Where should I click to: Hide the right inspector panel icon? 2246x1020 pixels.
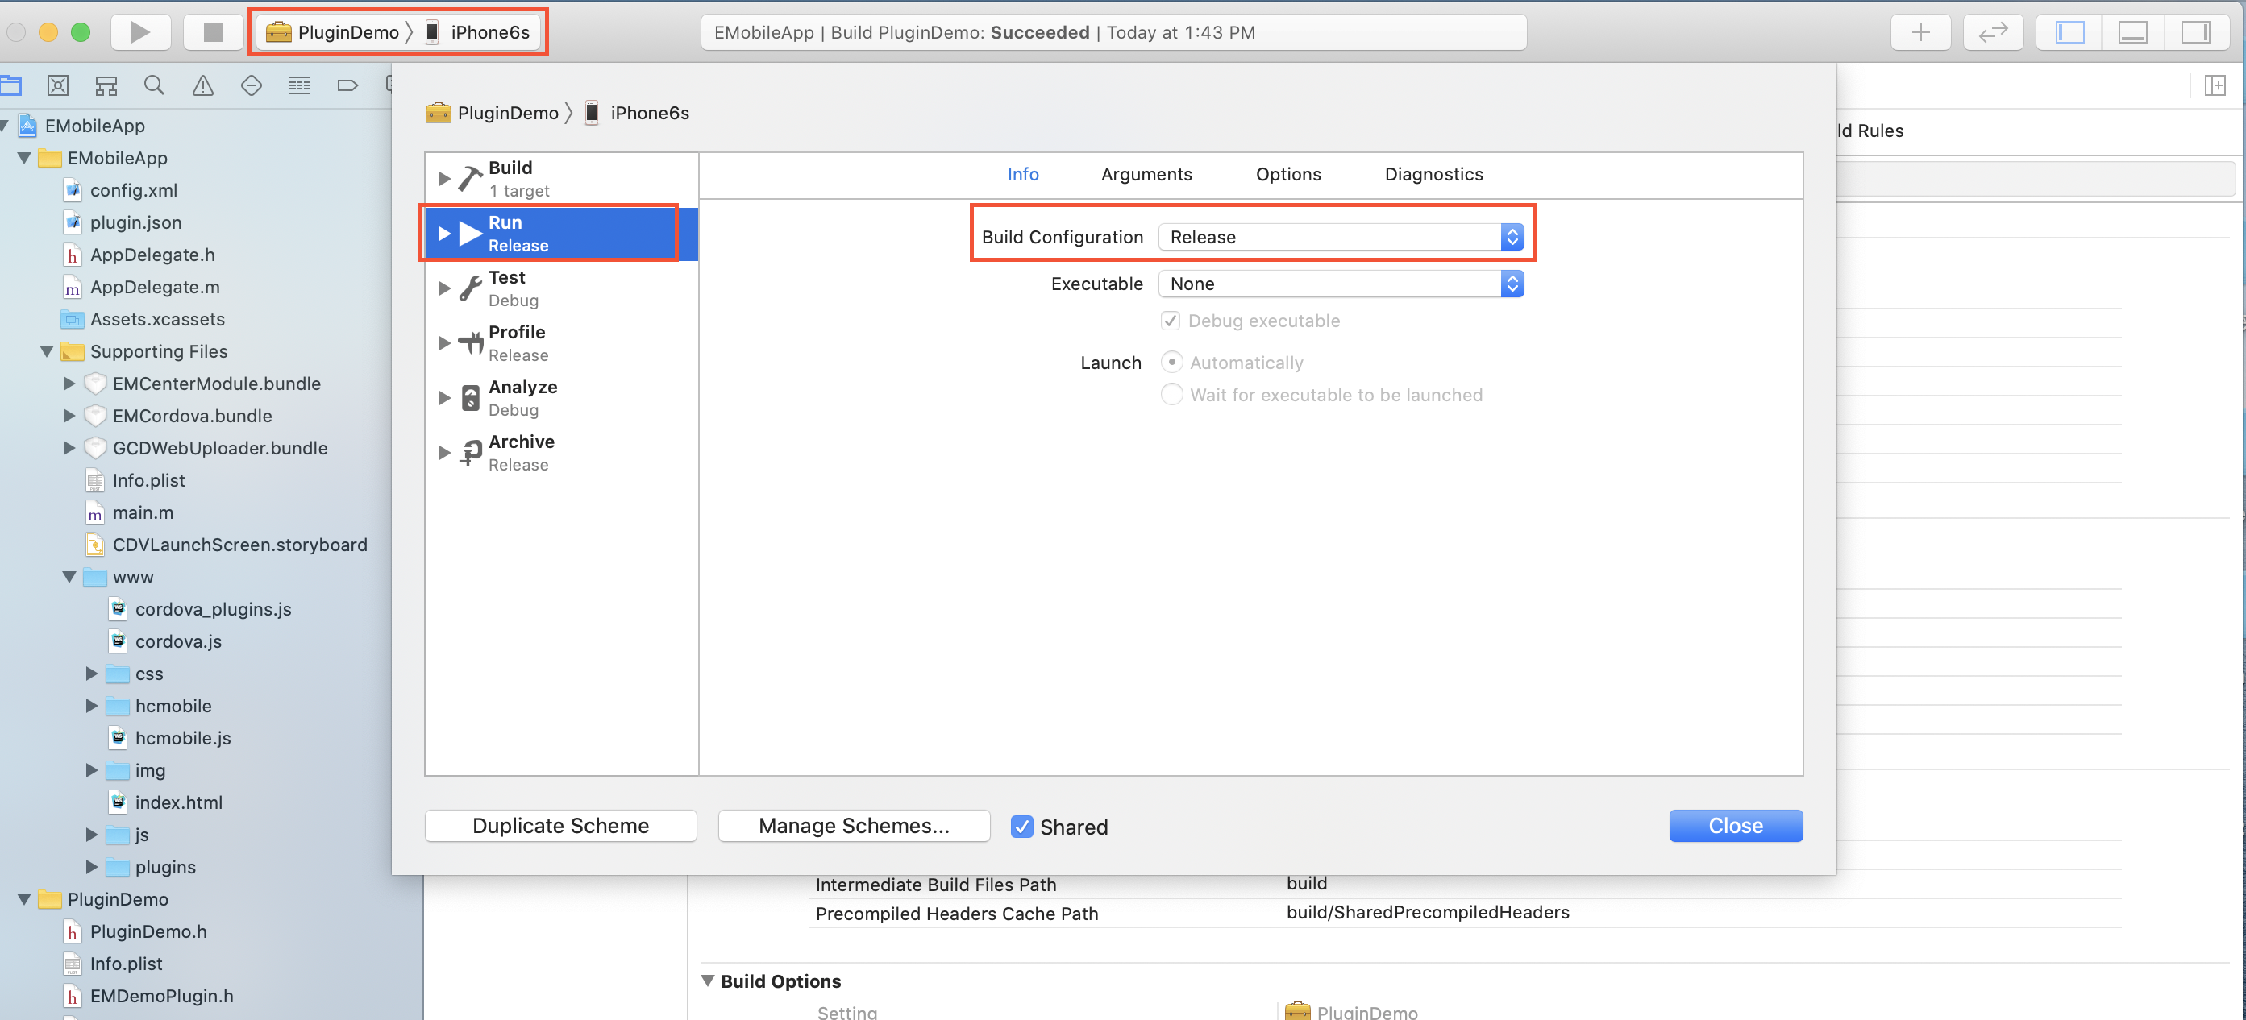click(2195, 32)
